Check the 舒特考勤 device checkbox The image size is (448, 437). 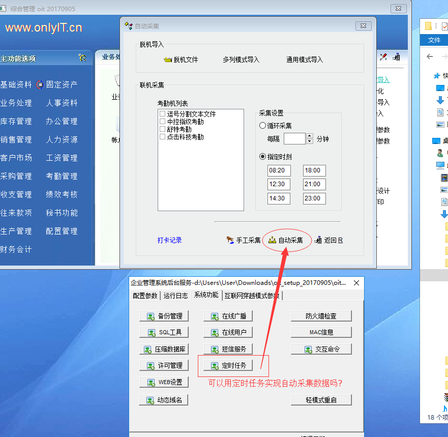click(x=162, y=129)
